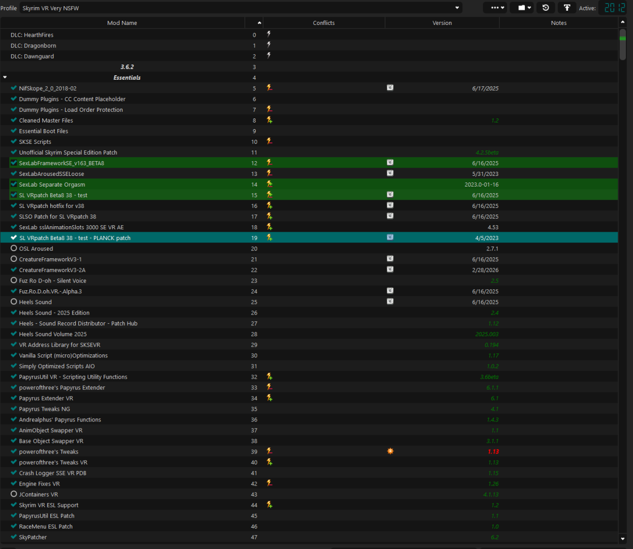Image resolution: width=633 pixels, height=549 pixels.
Task: Click conflict lightning icon for DLC: Dragonborn
Action: (269, 45)
